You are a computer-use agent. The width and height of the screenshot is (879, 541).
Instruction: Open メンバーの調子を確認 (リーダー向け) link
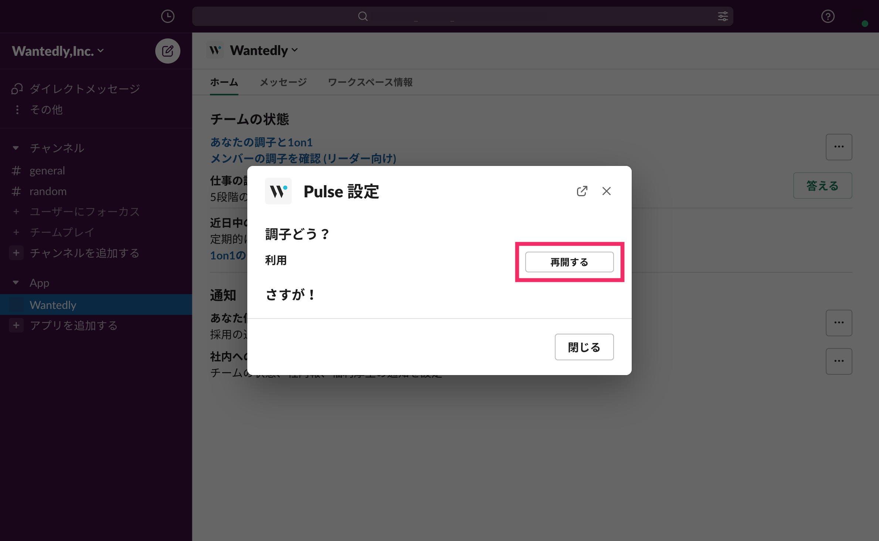pos(303,159)
